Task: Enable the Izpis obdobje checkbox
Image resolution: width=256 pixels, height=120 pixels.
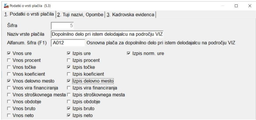Action: (68, 102)
